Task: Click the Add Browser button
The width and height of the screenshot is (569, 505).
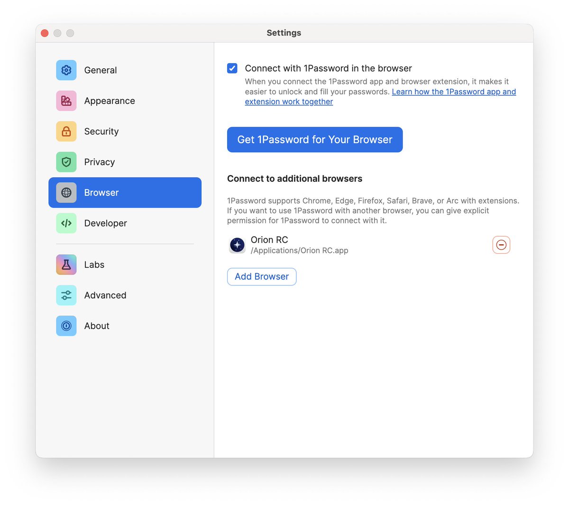Action: pyautogui.click(x=262, y=276)
